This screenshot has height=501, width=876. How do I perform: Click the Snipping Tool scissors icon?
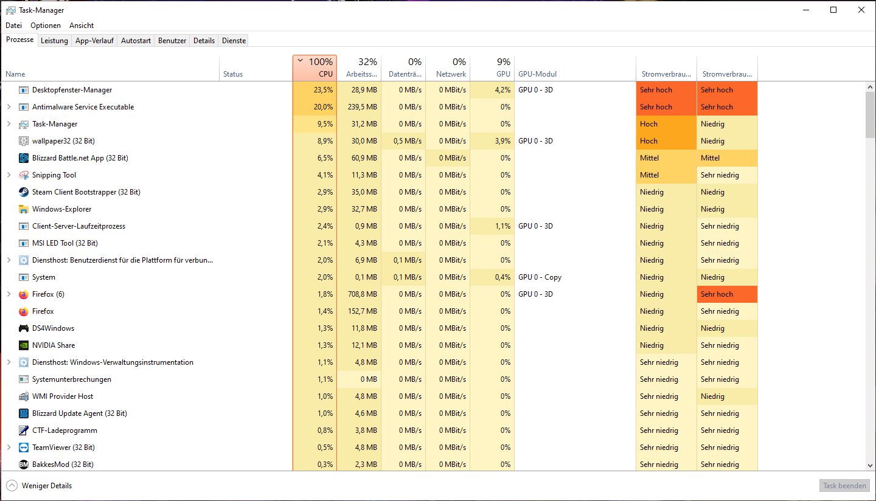pos(24,175)
